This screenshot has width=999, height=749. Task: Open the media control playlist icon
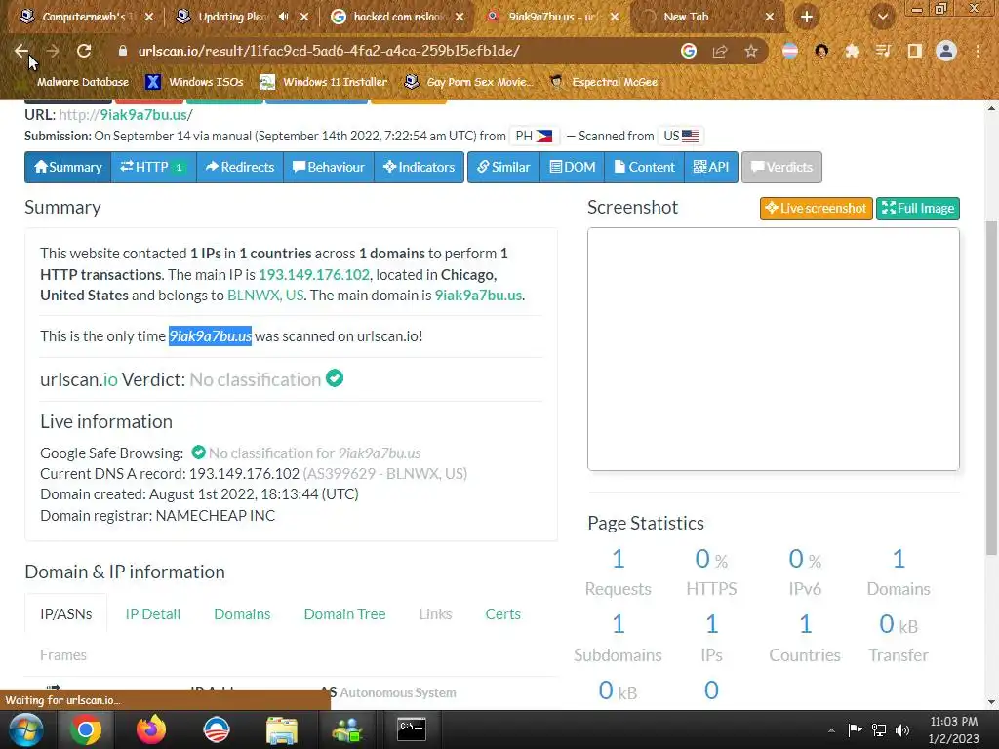(x=883, y=51)
